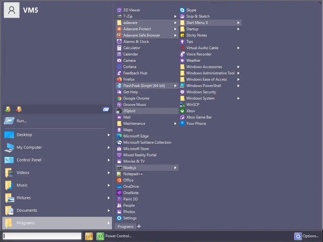Click Feedback Hub entry
The image size is (323, 242).
pos(147,73)
